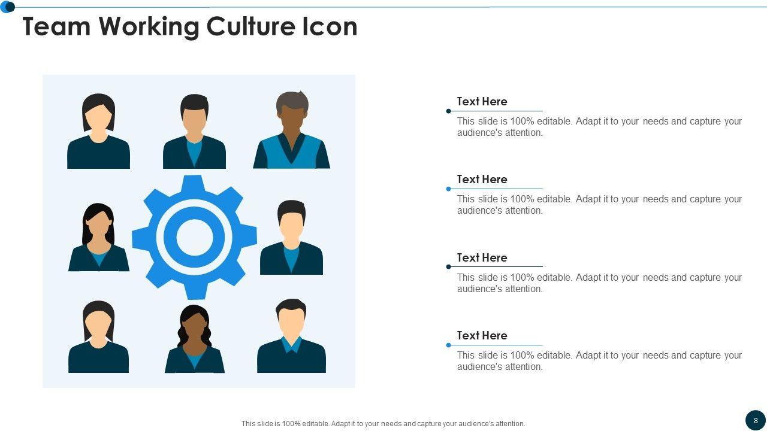Image resolution: width=767 pixels, height=431 pixels.
Task: Select the description under the third "Text Here"
Action: pos(599,283)
